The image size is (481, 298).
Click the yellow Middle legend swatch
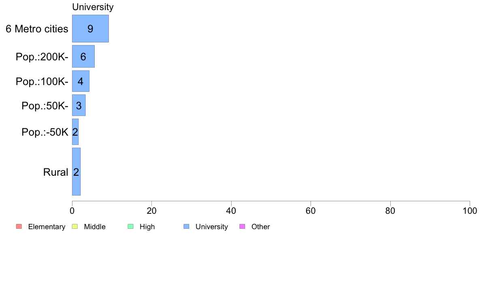pyautogui.click(x=75, y=226)
